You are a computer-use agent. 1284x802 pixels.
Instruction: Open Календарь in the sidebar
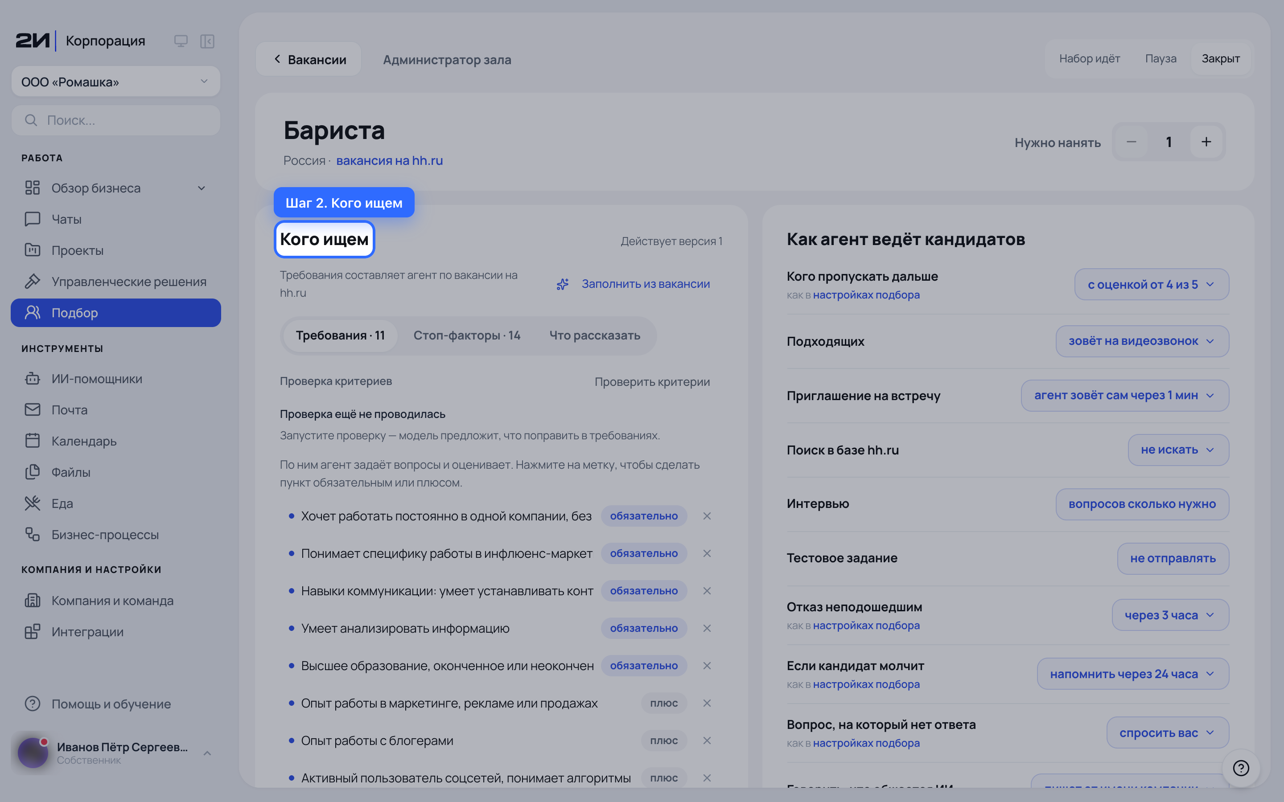point(115,441)
